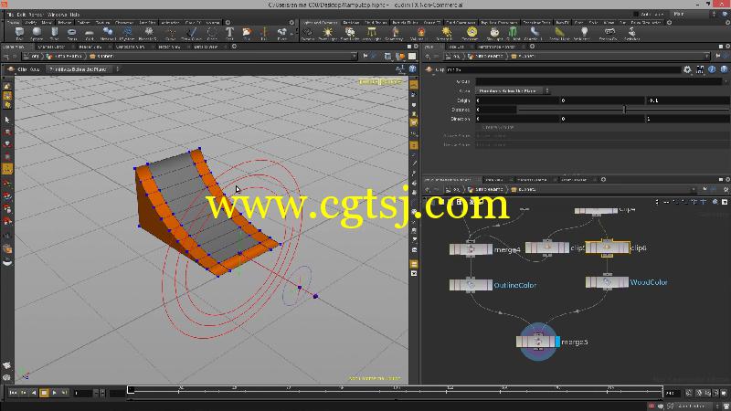Viewport: 731px width, 411px height.
Task: Toggle display flag on merge5 node
Action: [x=558, y=342]
